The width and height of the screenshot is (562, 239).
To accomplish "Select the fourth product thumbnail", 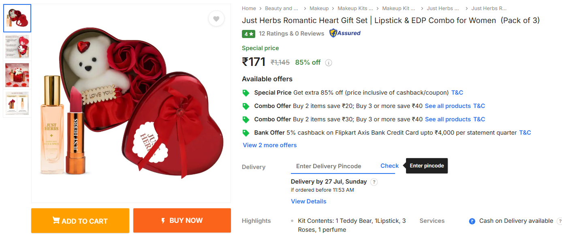I will click(17, 104).
